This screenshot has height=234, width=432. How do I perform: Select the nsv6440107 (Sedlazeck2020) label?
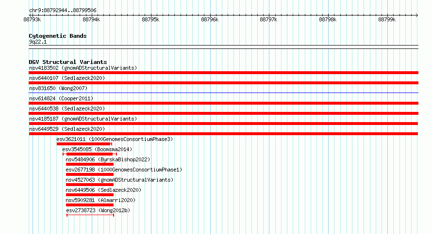click(x=67, y=78)
